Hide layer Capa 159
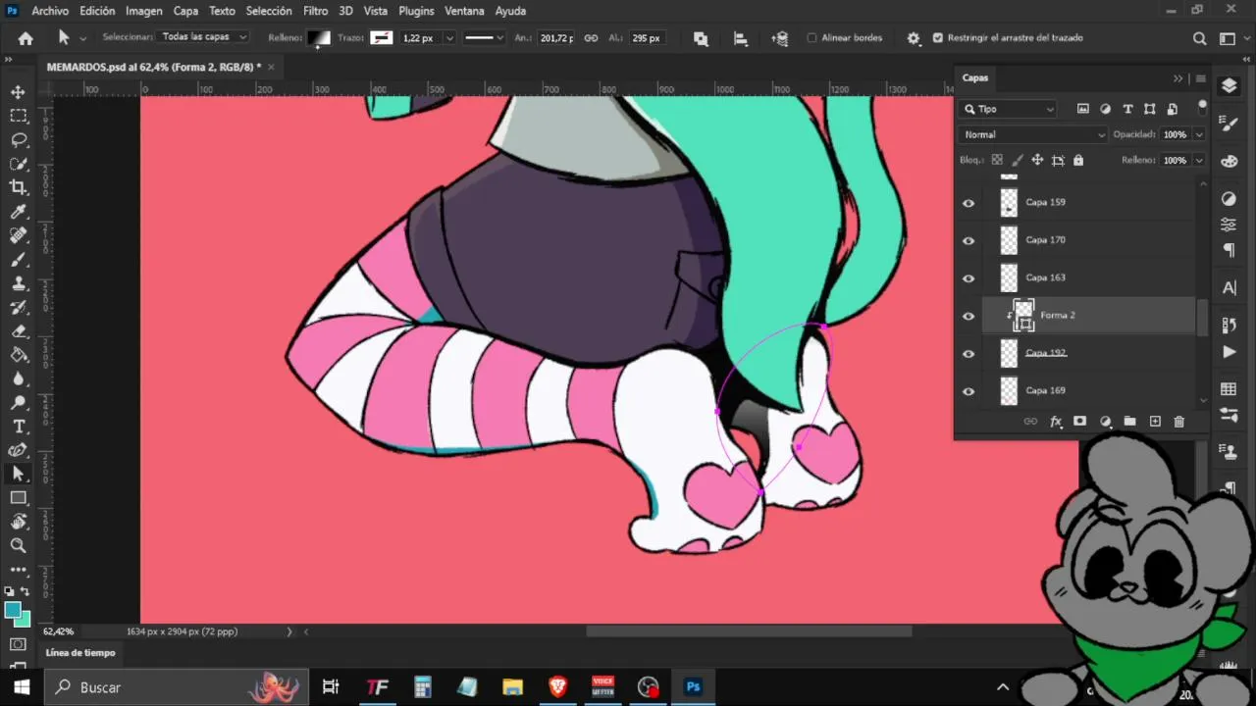The image size is (1256, 706). 968,203
